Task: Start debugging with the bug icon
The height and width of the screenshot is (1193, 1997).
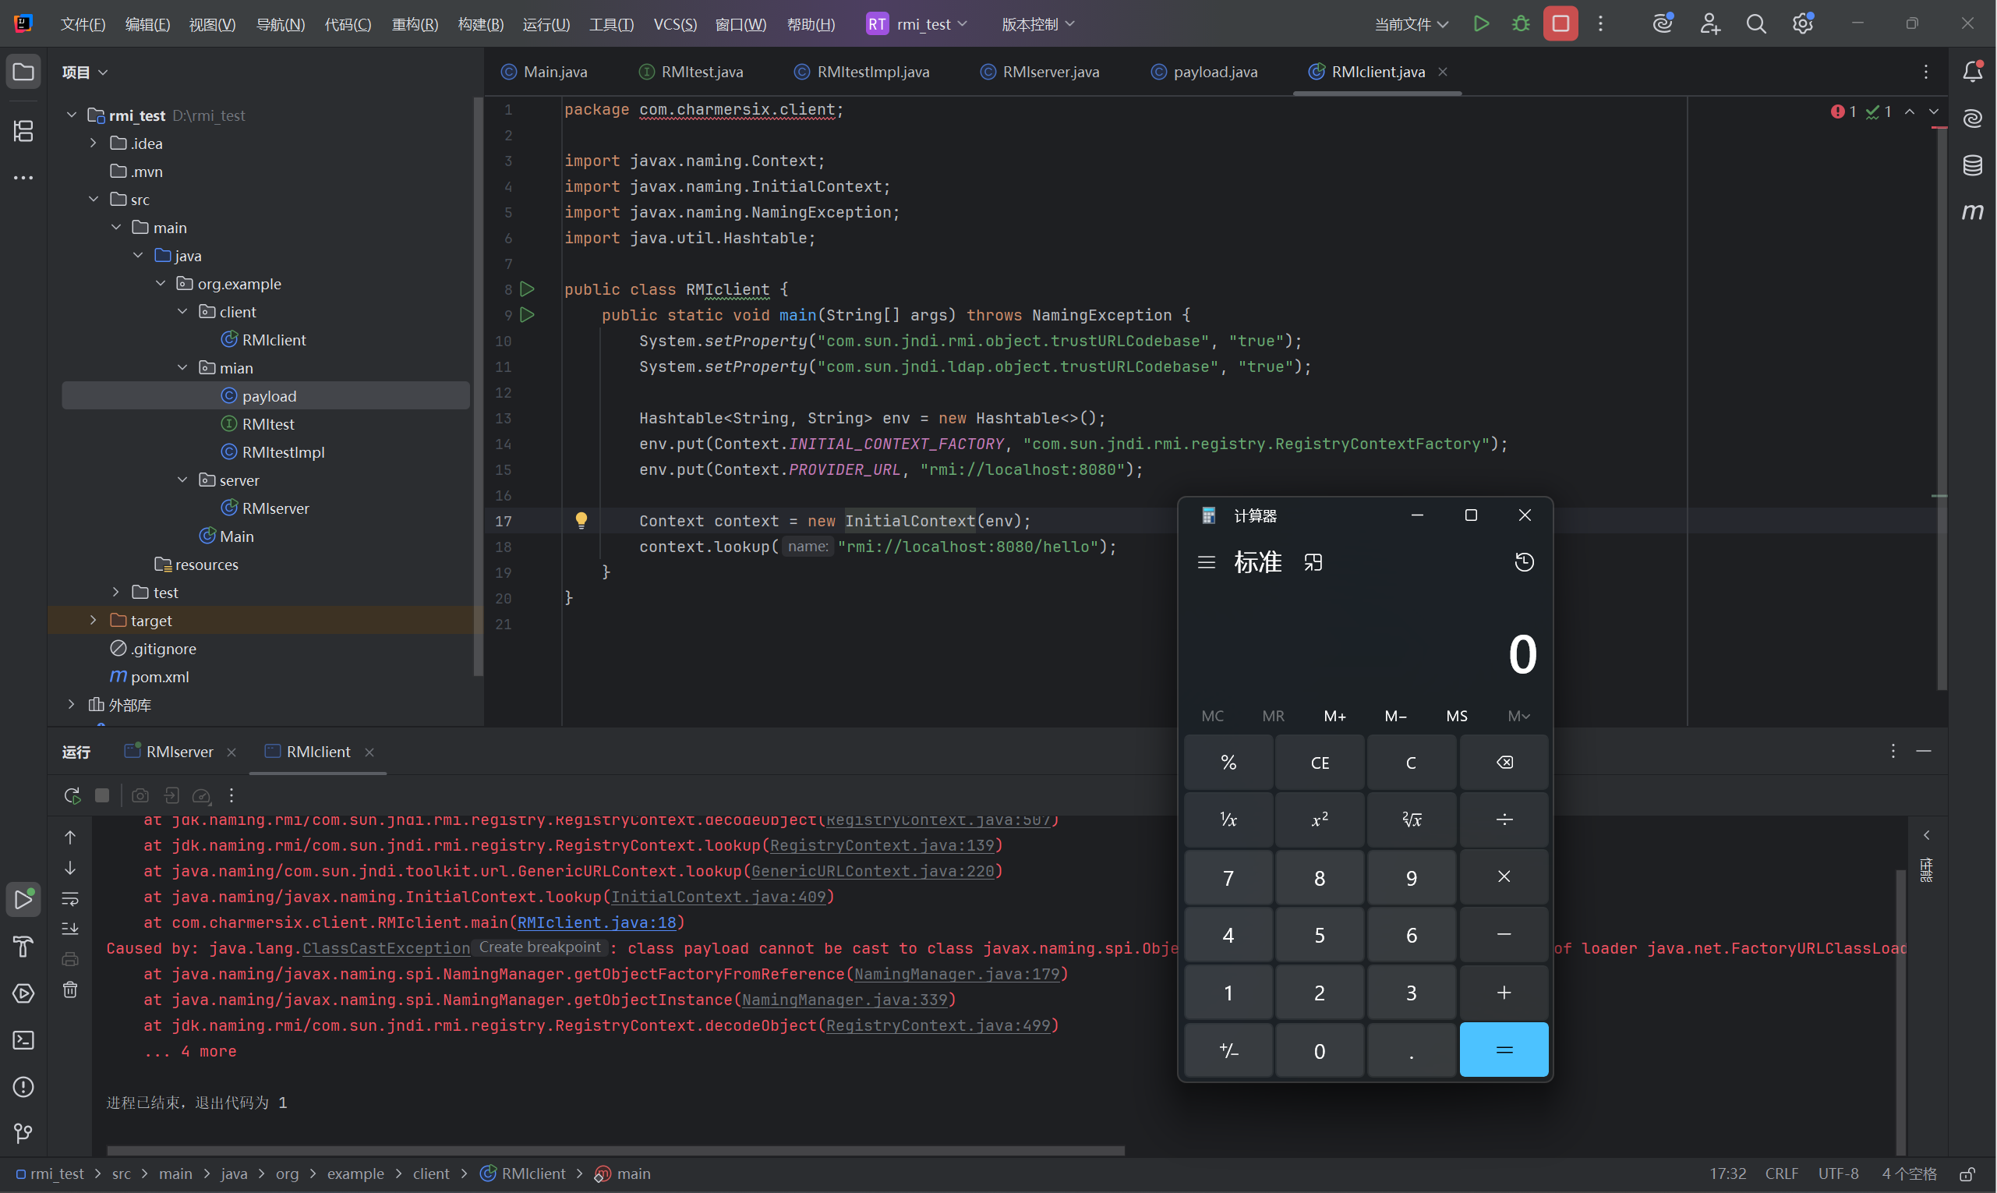Action: 1521,24
